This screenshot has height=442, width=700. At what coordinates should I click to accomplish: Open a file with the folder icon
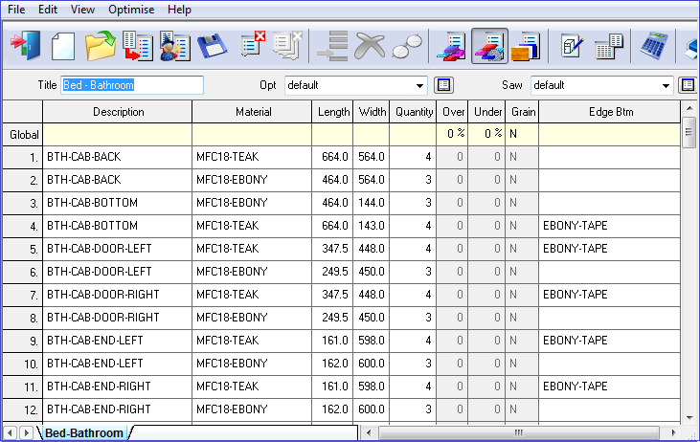(100, 46)
